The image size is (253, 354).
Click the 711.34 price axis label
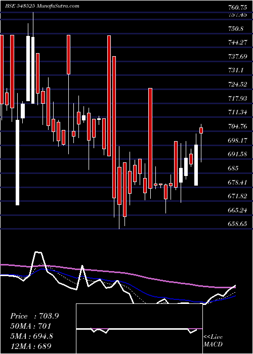pos(237,112)
